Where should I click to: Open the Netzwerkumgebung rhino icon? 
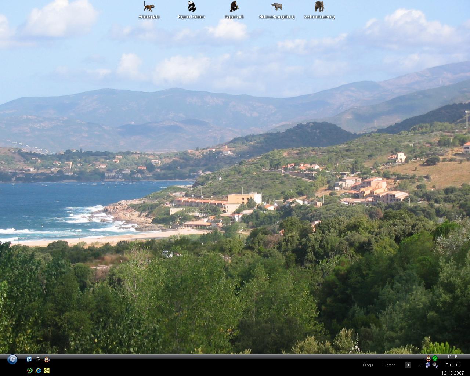(277, 7)
